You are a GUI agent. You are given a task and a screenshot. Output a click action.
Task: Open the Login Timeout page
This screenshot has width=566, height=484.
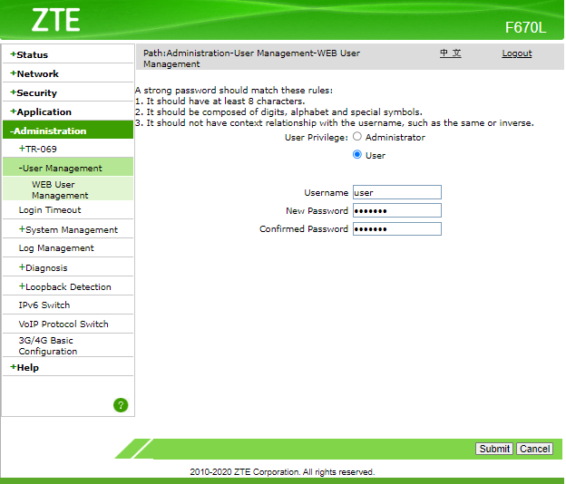point(50,210)
